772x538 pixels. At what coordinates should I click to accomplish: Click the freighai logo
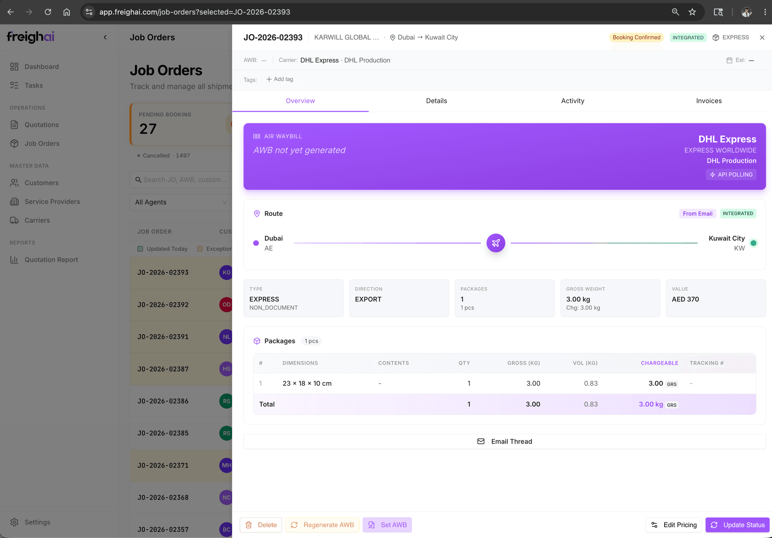(31, 37)
